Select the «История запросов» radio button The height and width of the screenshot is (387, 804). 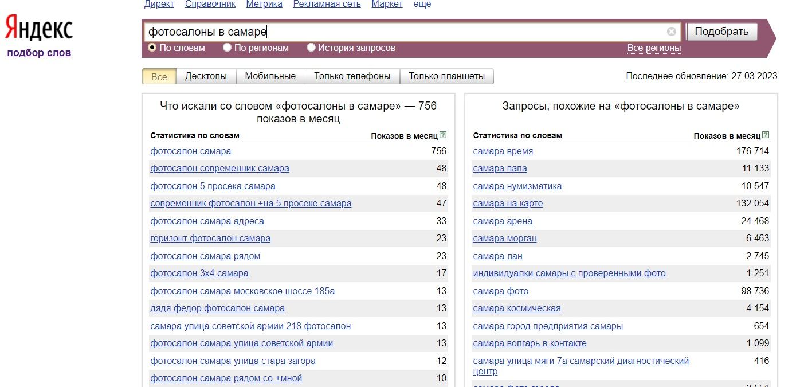click(311, 48)
